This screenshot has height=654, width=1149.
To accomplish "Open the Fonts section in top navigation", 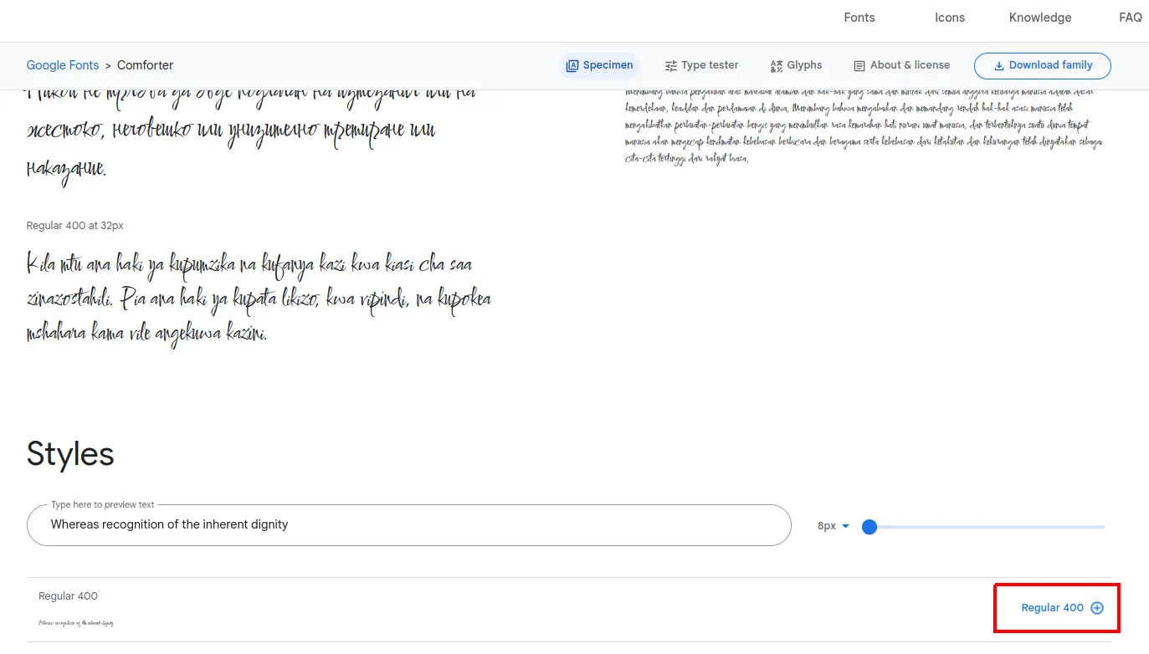I will (859, 18).
